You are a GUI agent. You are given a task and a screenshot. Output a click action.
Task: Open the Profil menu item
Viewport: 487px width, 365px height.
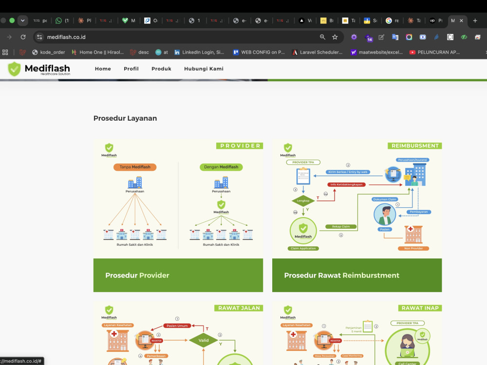click(x=131, y=69)
